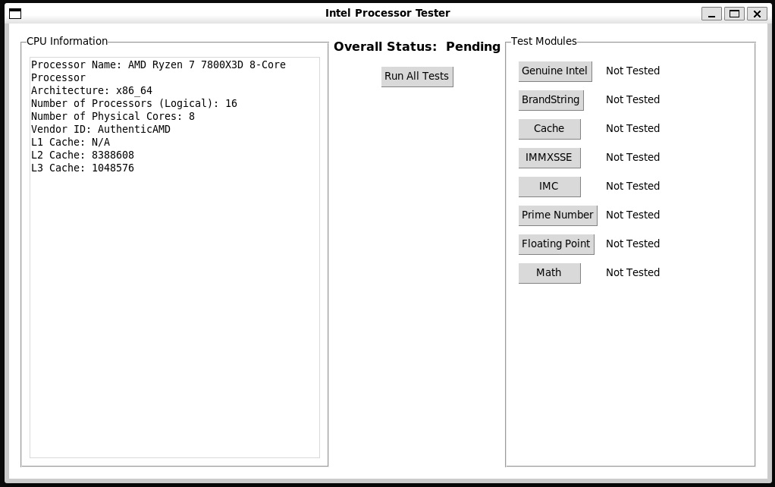Viewport: 775px width, 487px height.
Task: Launch the Floating Point test
Action: (556, 244)
